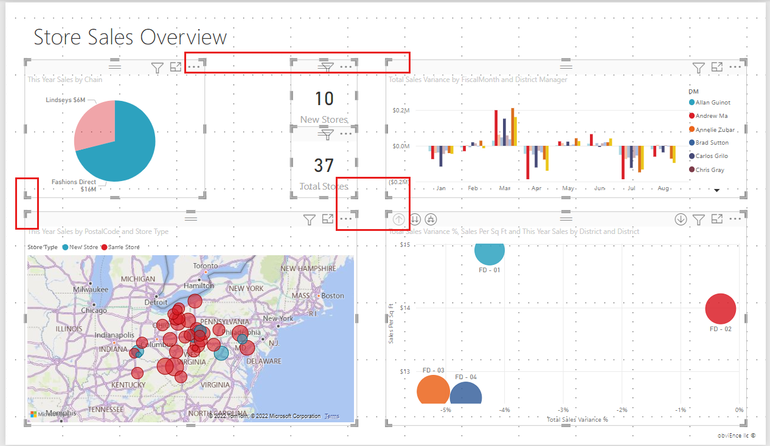Viewport: 770px width, 446px height.
Task: Select Chris Gray in the DM legend
Action: pos(706,170)
